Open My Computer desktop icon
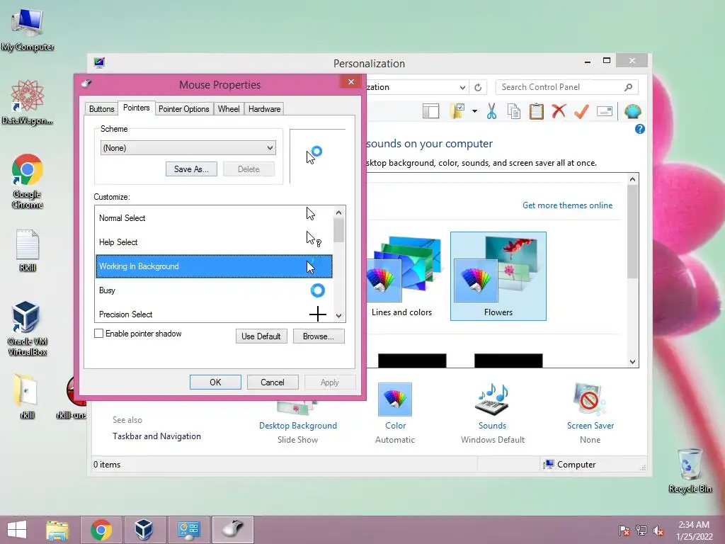 pyautogui.click(x=28, y=28)
